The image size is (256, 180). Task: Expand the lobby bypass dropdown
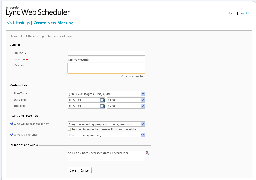tap(106, 124)
